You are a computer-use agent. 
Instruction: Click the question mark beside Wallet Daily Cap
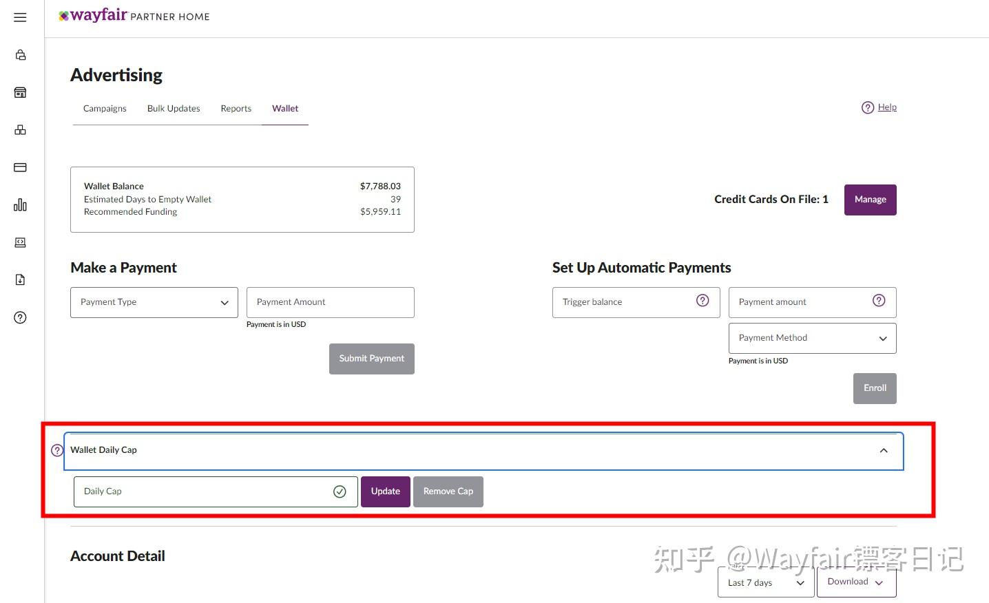(56, 449)
